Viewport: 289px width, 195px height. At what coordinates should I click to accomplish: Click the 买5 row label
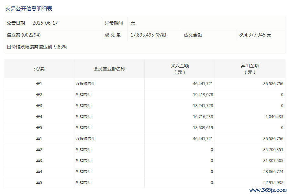click(39, 128)
